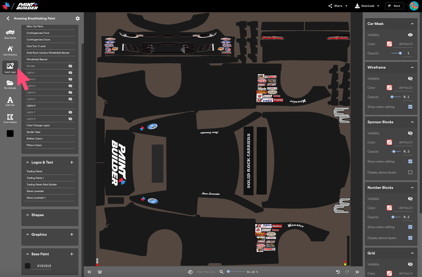Image resolution: width=422 pixels, height=277 pixels.
Task: Open My Uploads folder
Action: click(x=10, y=85)
